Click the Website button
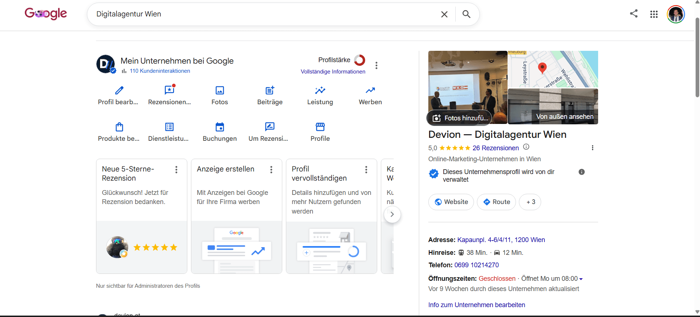The image size is (700, 317). [451, 202]
